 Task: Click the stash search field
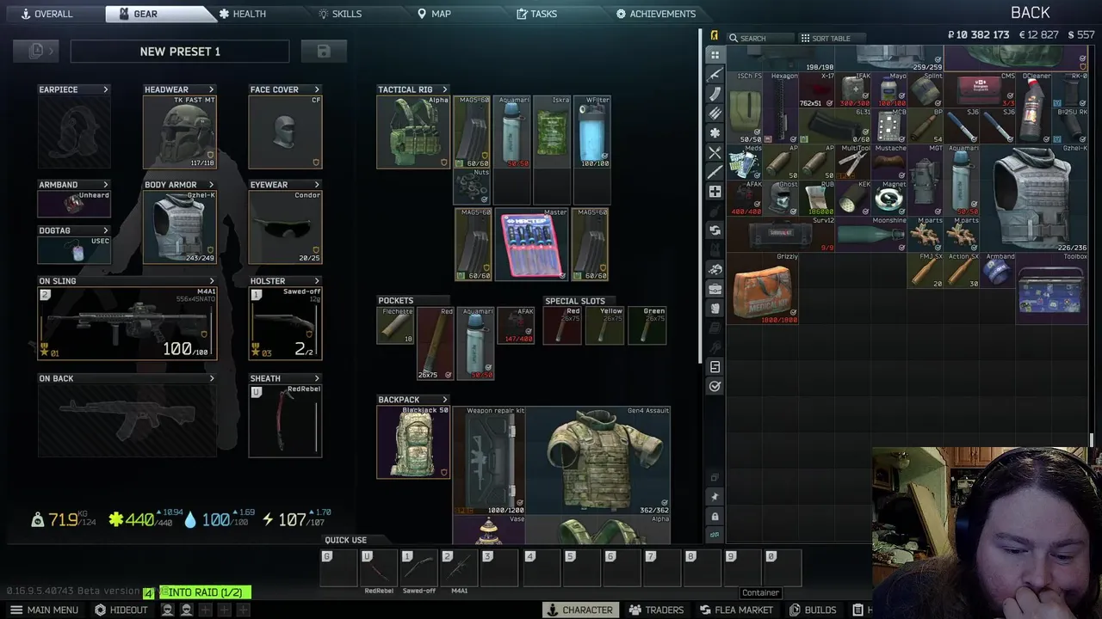tap(760, 38)
